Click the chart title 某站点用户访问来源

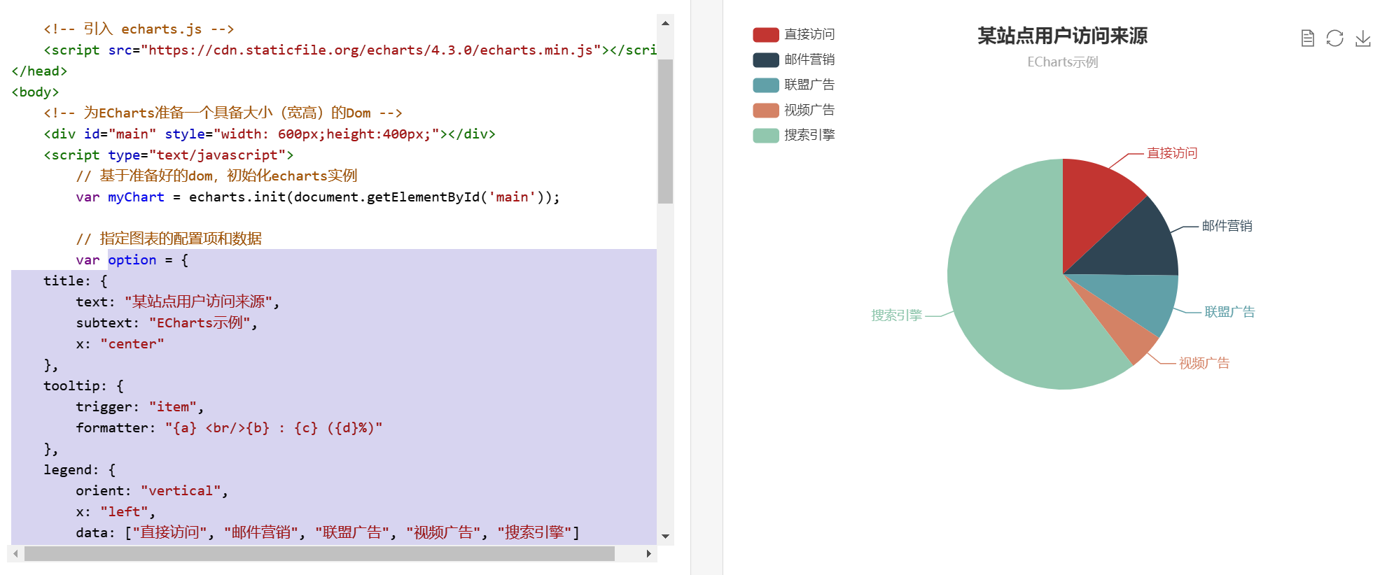(x=1062, y=36)
